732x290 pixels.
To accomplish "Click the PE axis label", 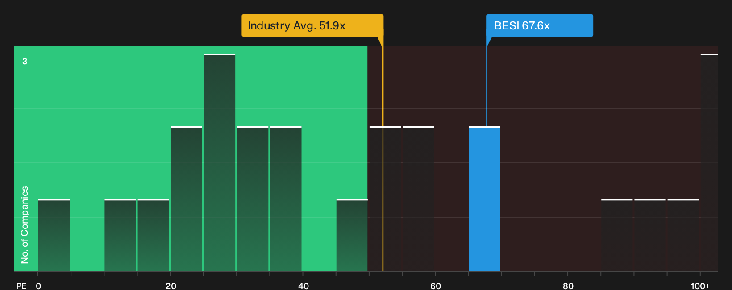I will click(21, 286).
